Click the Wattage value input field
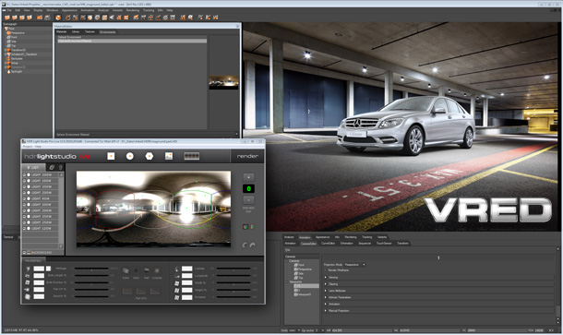 click(x=39, y=269)
